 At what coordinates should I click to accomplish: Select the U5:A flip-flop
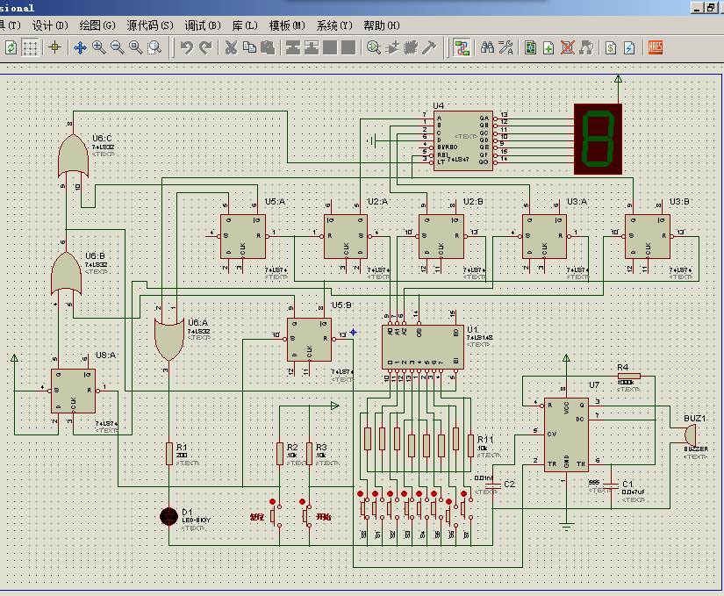click(243, 236)
